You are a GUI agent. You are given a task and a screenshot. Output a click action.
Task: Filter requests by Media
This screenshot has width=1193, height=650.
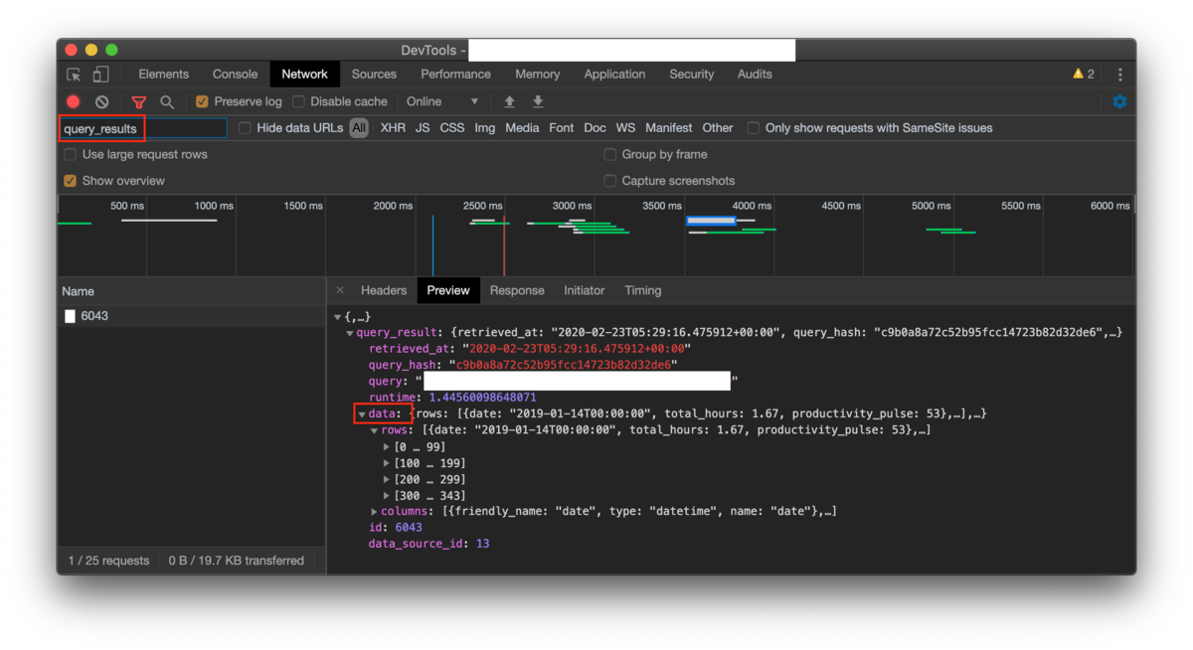pyautogui.click(x=522, y=128)
